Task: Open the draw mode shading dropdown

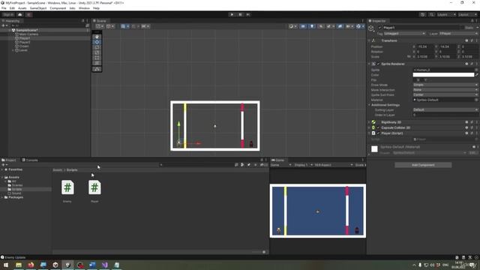Action: click(x=292, y=26)
